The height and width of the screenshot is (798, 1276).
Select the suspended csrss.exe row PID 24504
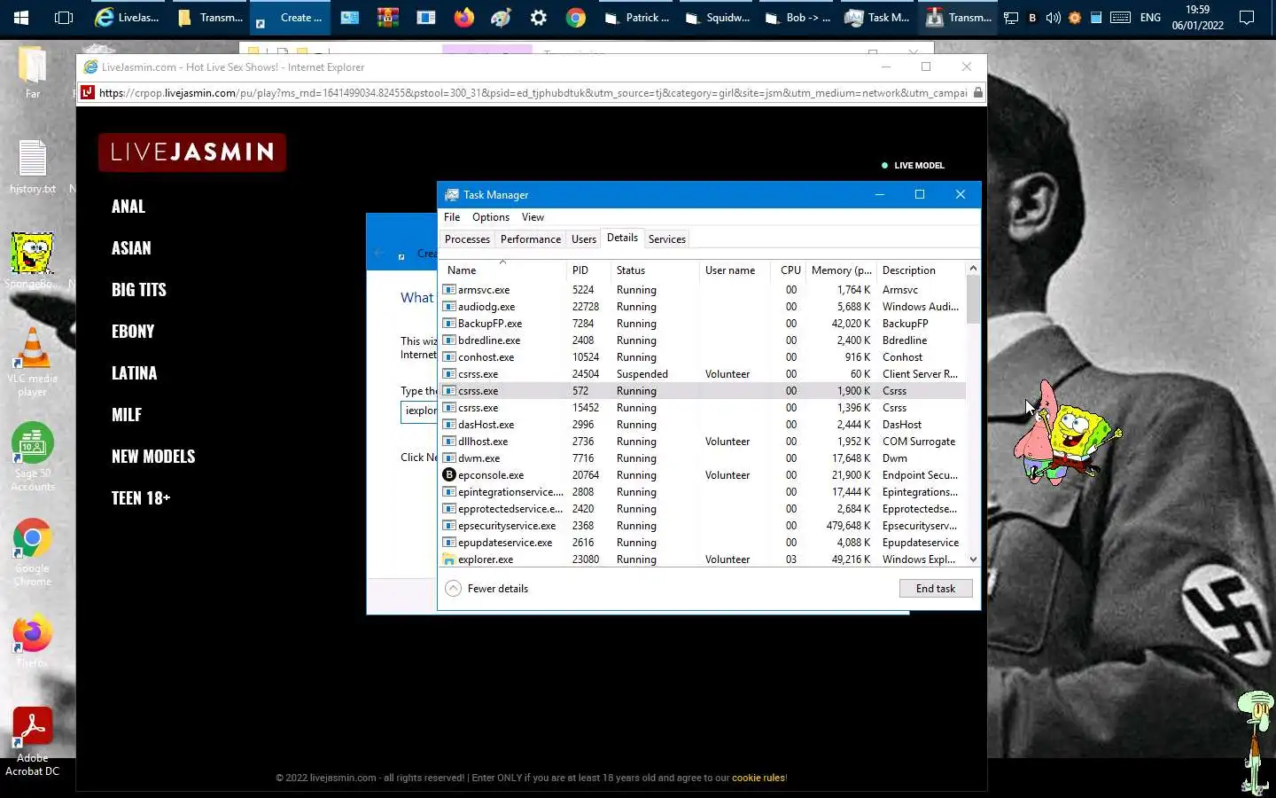coord(704,374)
